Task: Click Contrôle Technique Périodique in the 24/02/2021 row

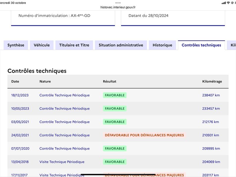Action: [x=65, y=135]
